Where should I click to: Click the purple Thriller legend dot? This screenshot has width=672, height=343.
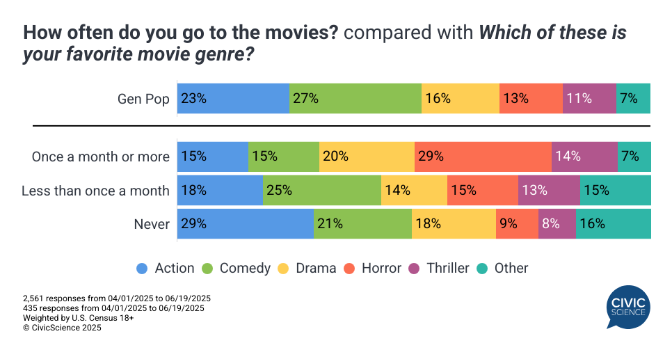tap(415, 269)
